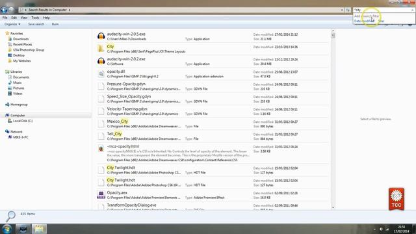The image size is (416, 234).
Task: Select the City folder icon
Action: pos(101,49)
